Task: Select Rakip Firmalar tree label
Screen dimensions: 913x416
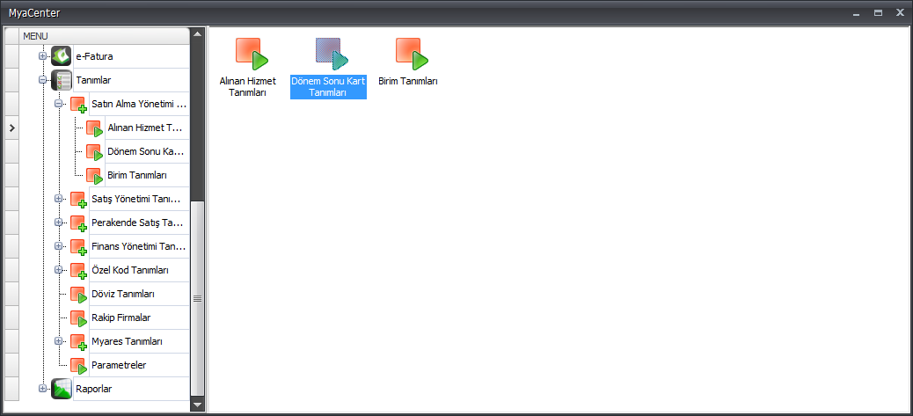Action: [121, 318]
